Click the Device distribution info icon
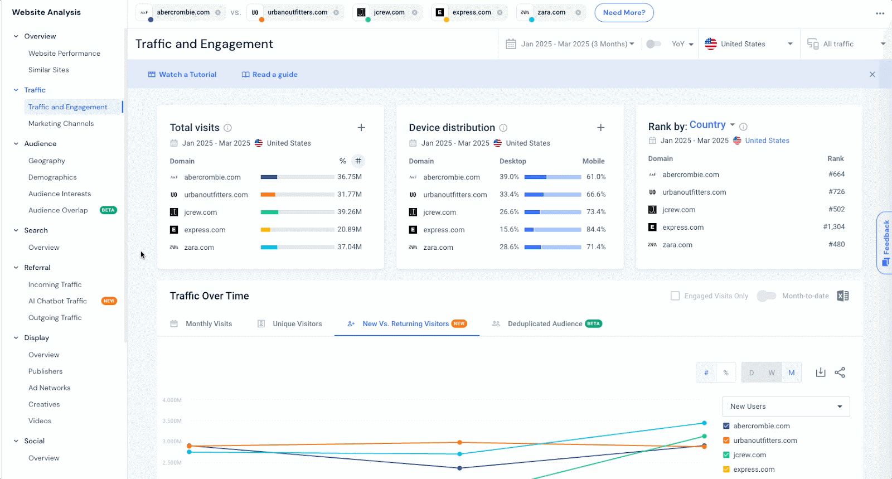 coord(503,128)
